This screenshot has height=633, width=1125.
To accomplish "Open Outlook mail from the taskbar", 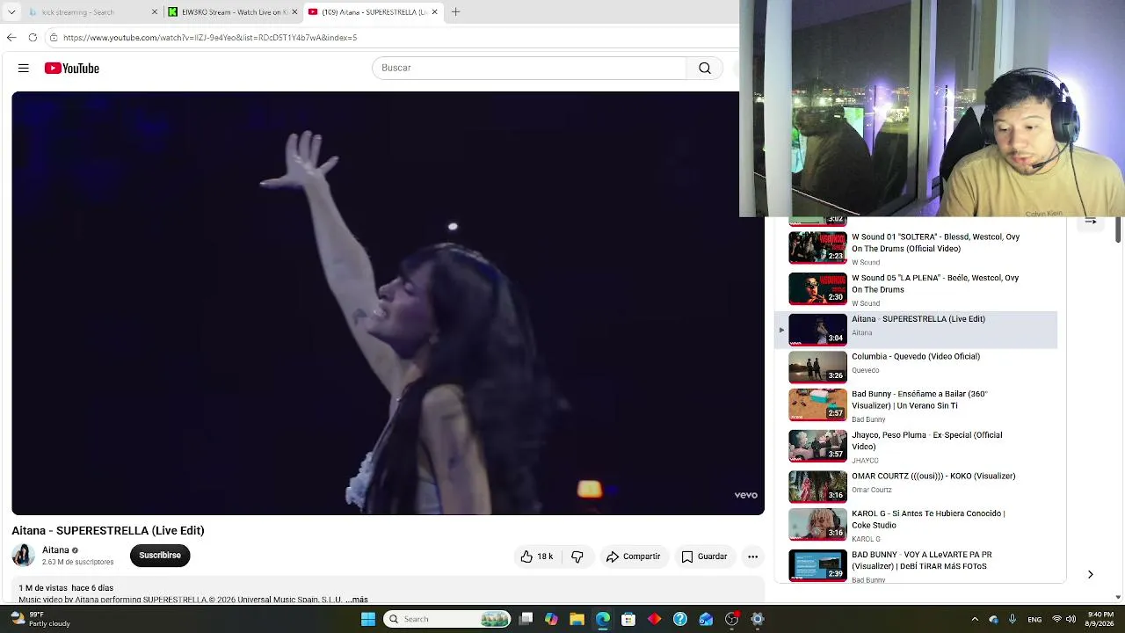I will tap(706, 619).
